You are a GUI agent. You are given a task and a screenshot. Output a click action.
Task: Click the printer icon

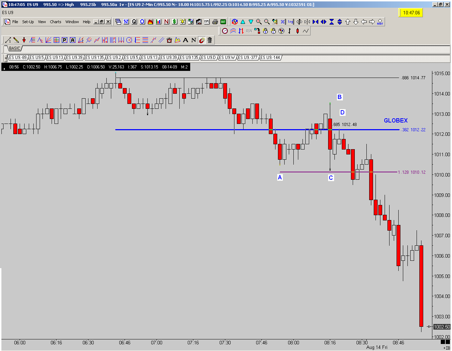[x=215, y=22]
